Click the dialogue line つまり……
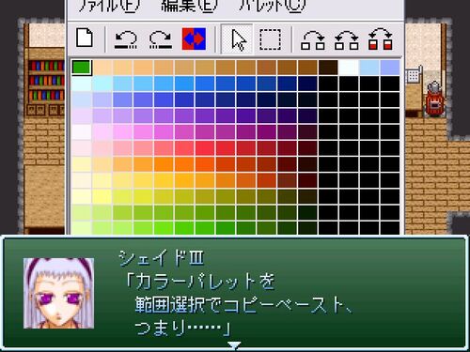 tap(183, 328)
